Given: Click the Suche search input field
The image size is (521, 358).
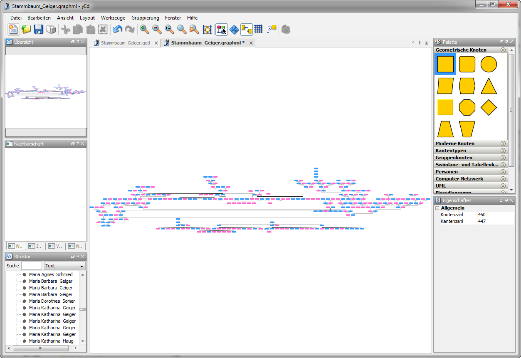Looking at the screenshot, I should coord(32,266).
